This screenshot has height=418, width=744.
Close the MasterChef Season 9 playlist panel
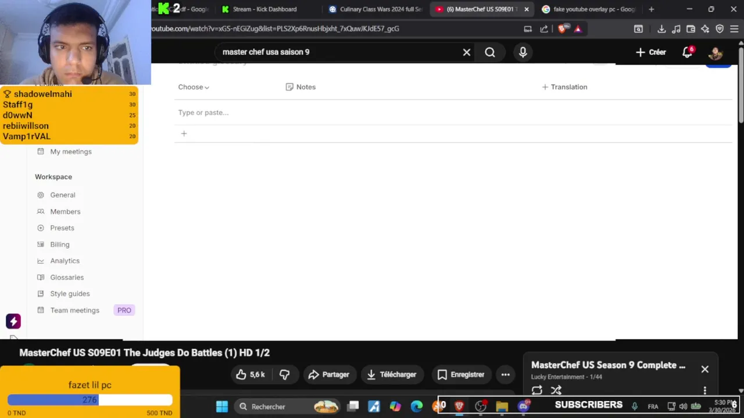coord(704,369)
